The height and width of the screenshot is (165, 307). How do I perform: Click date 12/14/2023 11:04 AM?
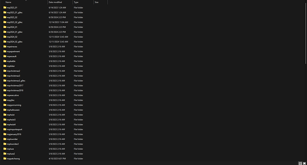(x=58, y=22)
